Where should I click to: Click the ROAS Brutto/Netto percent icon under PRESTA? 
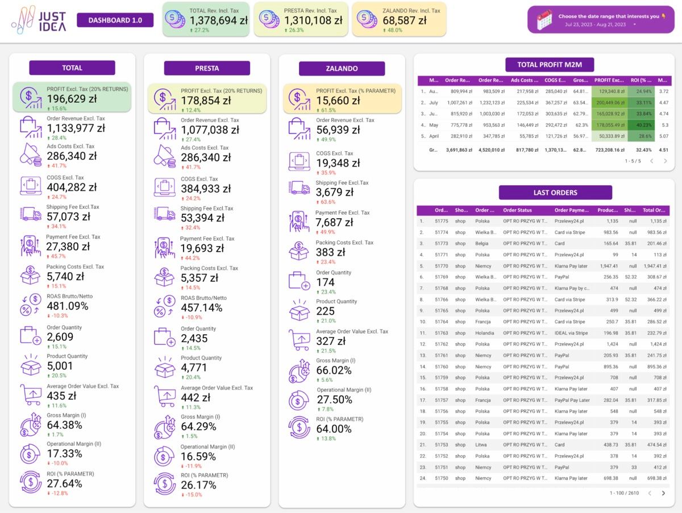coord(166,306)
